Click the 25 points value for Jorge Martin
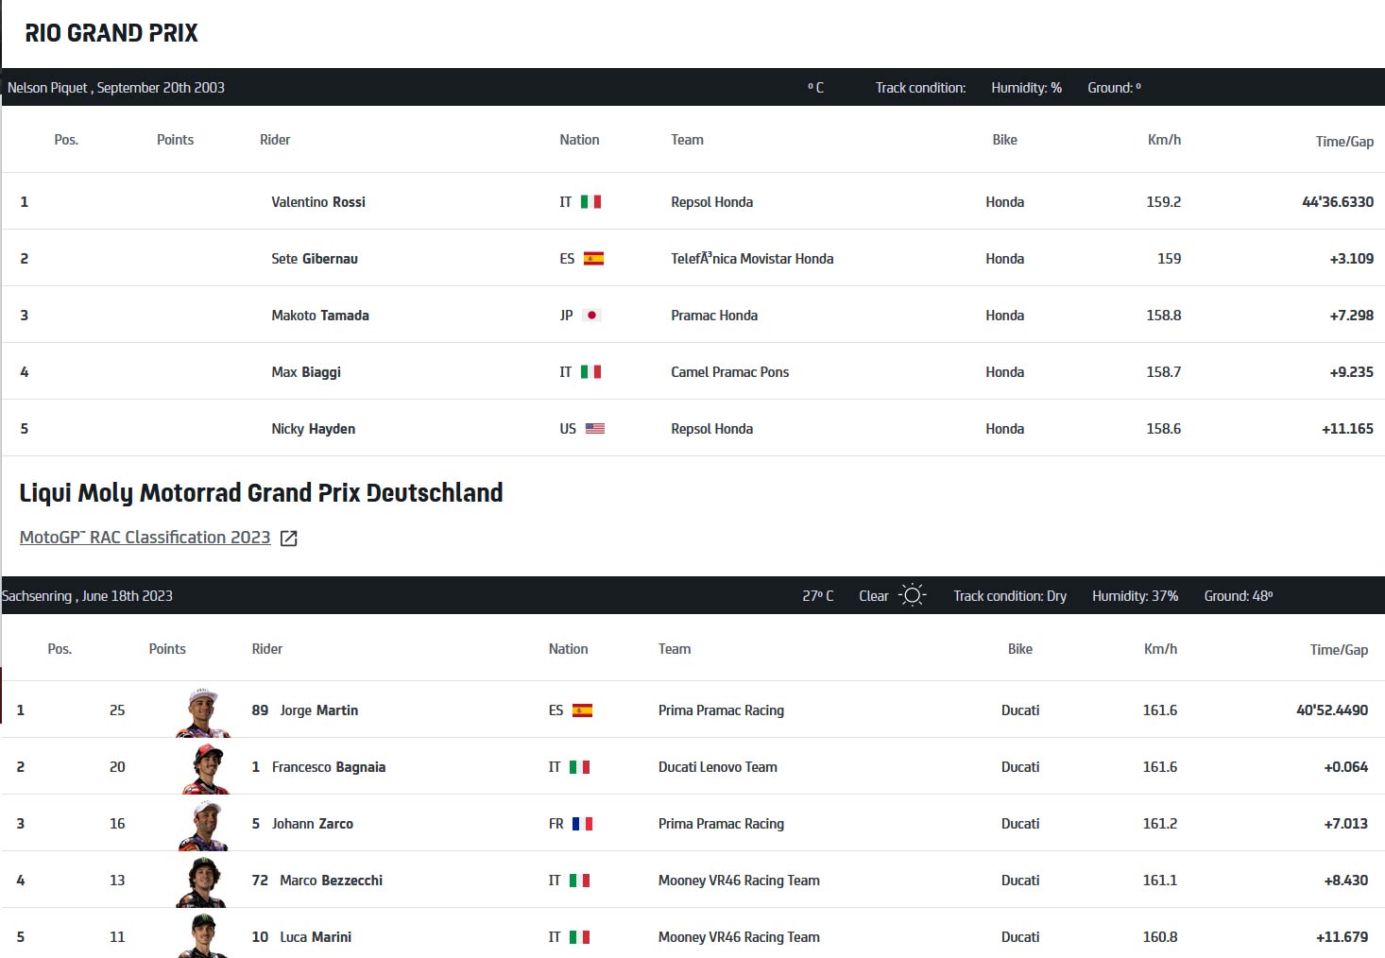The height and width of the screenshot is (958, 1385). 117,710
